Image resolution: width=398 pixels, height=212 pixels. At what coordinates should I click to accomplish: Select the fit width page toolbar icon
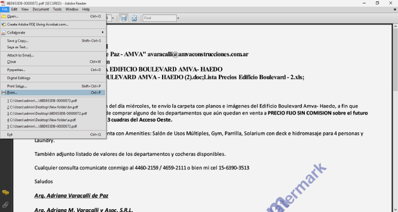pos(123,18)
